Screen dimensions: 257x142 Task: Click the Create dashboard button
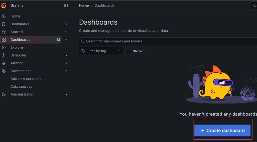(x=222, y=130)
